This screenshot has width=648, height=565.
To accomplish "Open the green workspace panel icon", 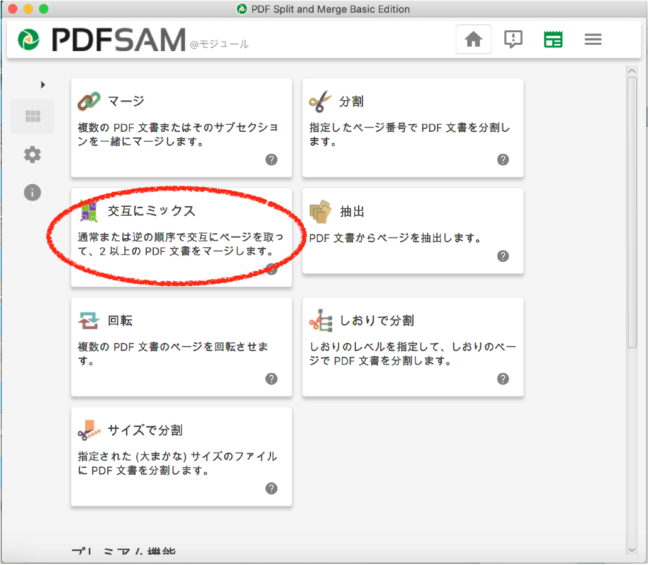I will pyautogui.click(x=553, y=39).
